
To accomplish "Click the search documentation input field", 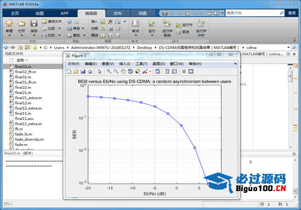I will (253, 13).
